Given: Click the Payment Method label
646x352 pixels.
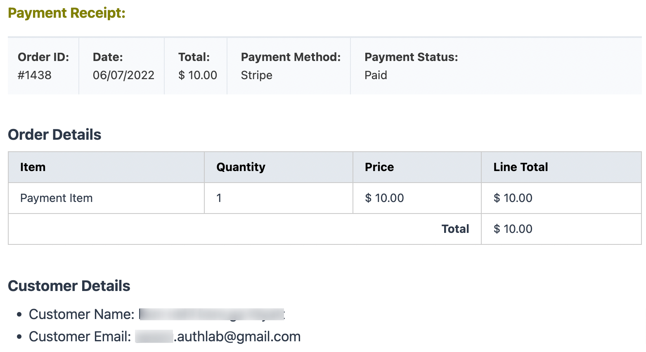Looking at the screenshot, I should (291, 57).
